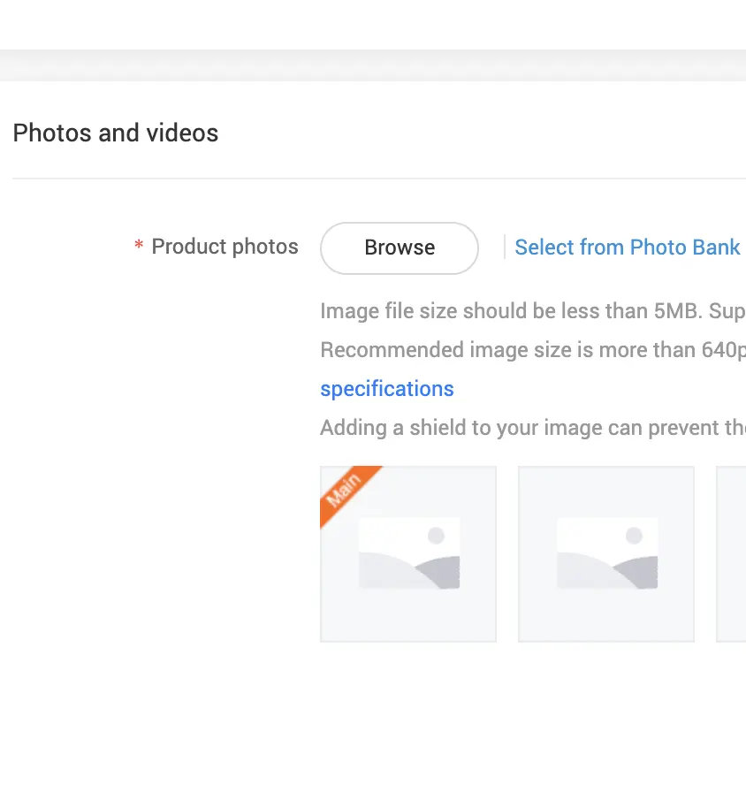Image resolution: width=746 pixels, height=792 pixels.
Task: Click the sun circle in second placeholder
Action: (634, 536)
